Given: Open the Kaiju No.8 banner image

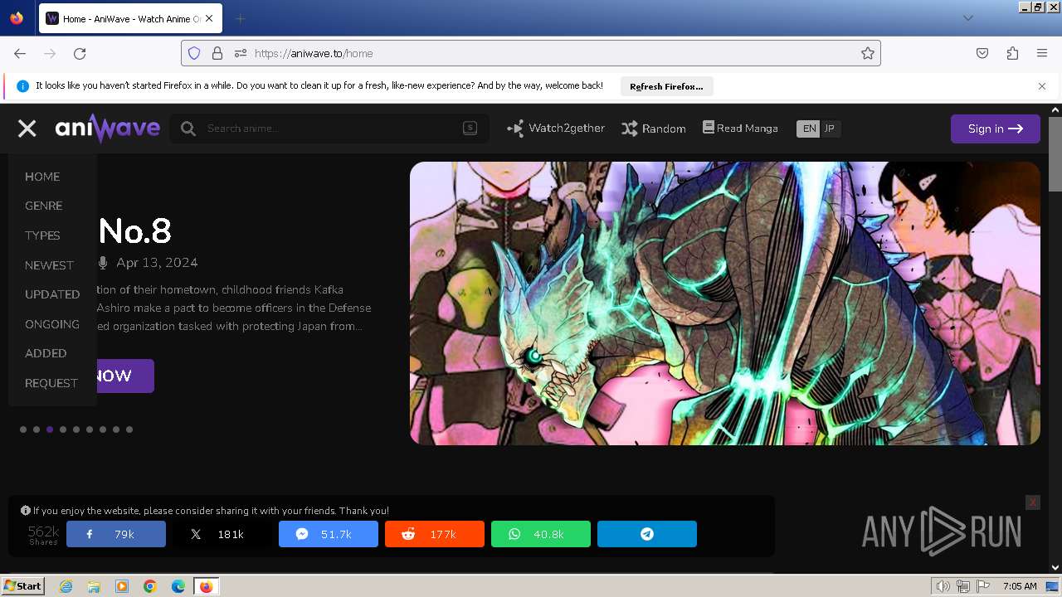Looking at the screenshot, I should (x=724, y=303).
